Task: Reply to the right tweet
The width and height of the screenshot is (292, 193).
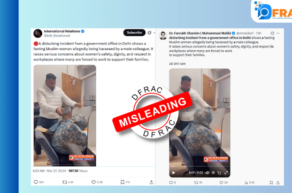Action: point(171,183)
